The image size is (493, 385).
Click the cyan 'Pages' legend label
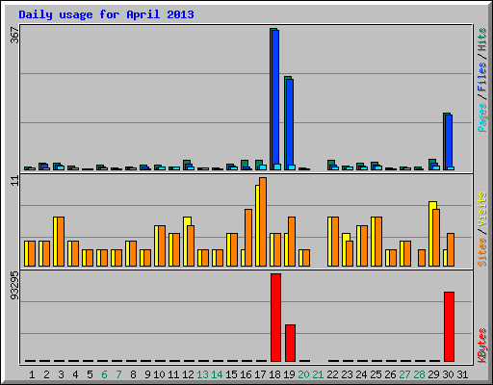coord(482,117)
